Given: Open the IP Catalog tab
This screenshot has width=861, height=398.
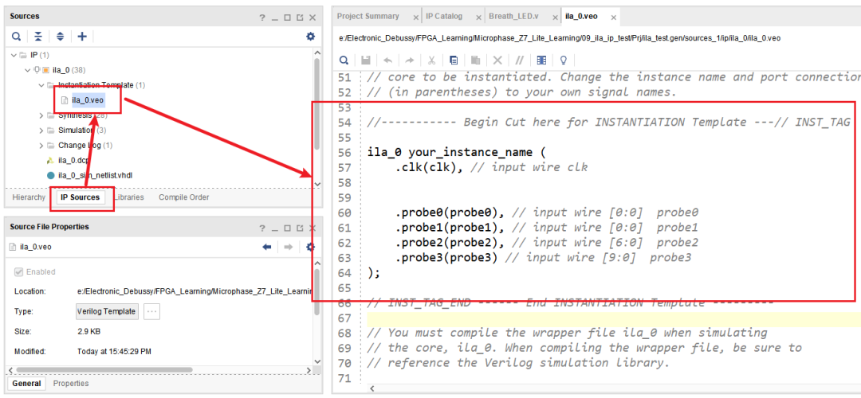Looking at the screenshot, I should 445,17.
